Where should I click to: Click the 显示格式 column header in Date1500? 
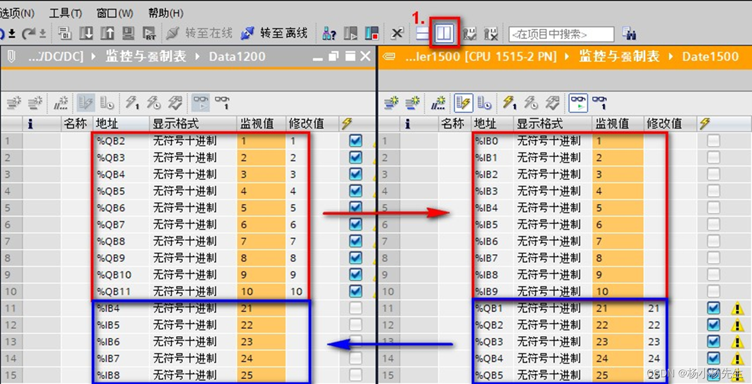553,123
